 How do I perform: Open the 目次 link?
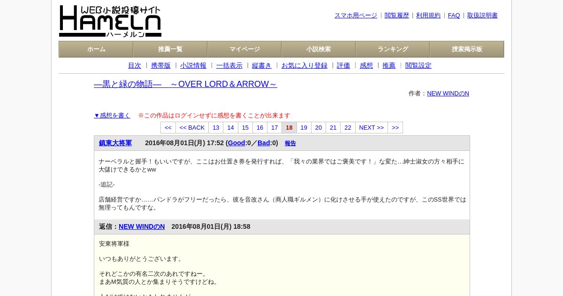(135, 66)
